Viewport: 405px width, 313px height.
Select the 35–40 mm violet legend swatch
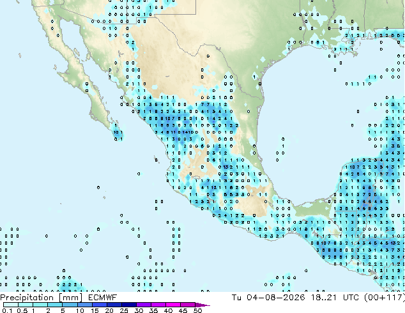coord(158,305)
